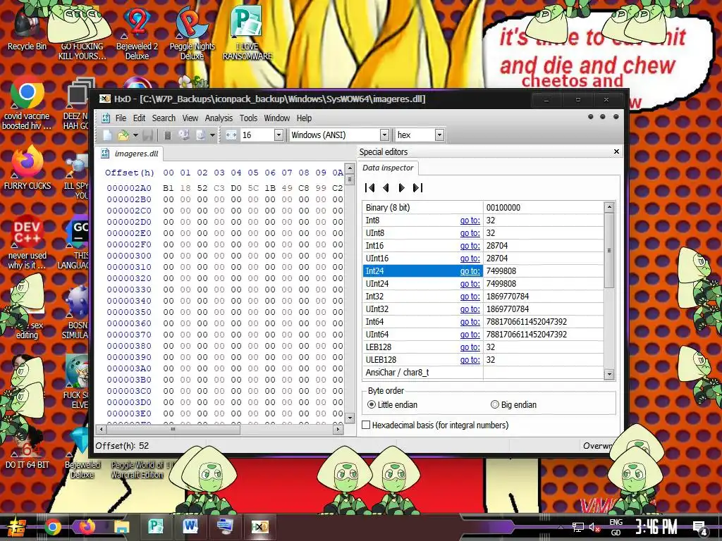Open the Help menu
Image resolution: width=722 pixels, height=541 pixels.
(x=304, y=118)
